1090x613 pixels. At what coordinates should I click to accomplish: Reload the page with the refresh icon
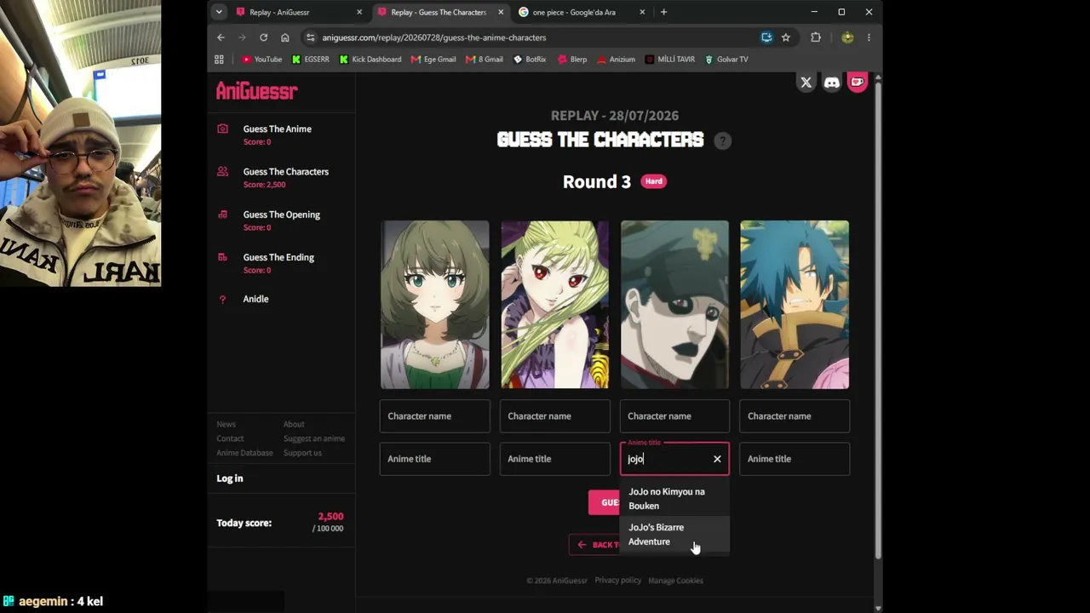point(263,37)
